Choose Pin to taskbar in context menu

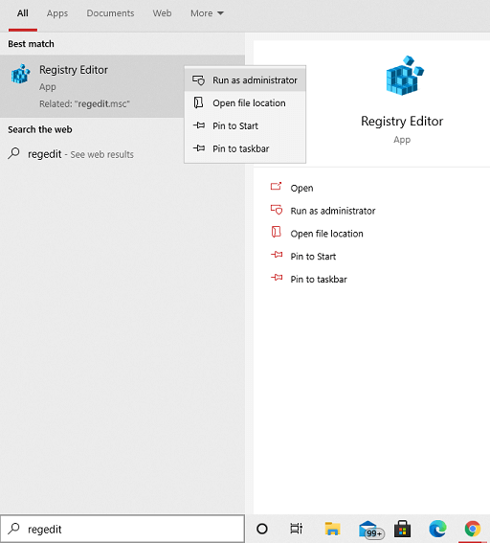pyautogui.click(x=245, y=148)
